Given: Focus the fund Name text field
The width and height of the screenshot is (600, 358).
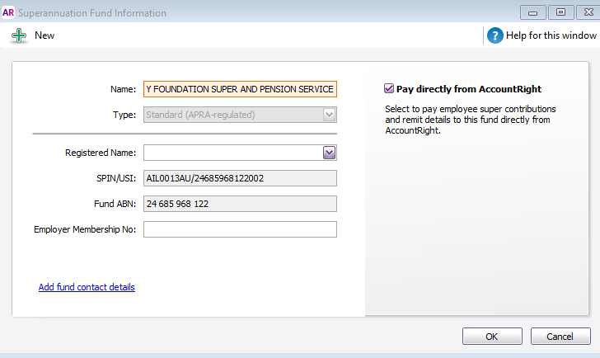Looking at the screenshot, I should point(240,89).
